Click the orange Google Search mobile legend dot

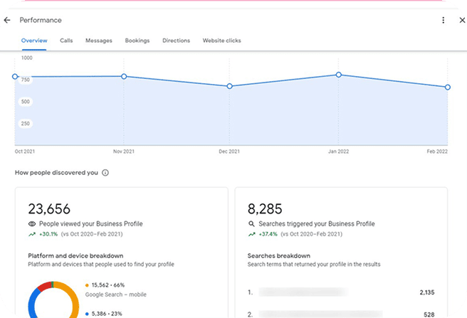[87, 285]
